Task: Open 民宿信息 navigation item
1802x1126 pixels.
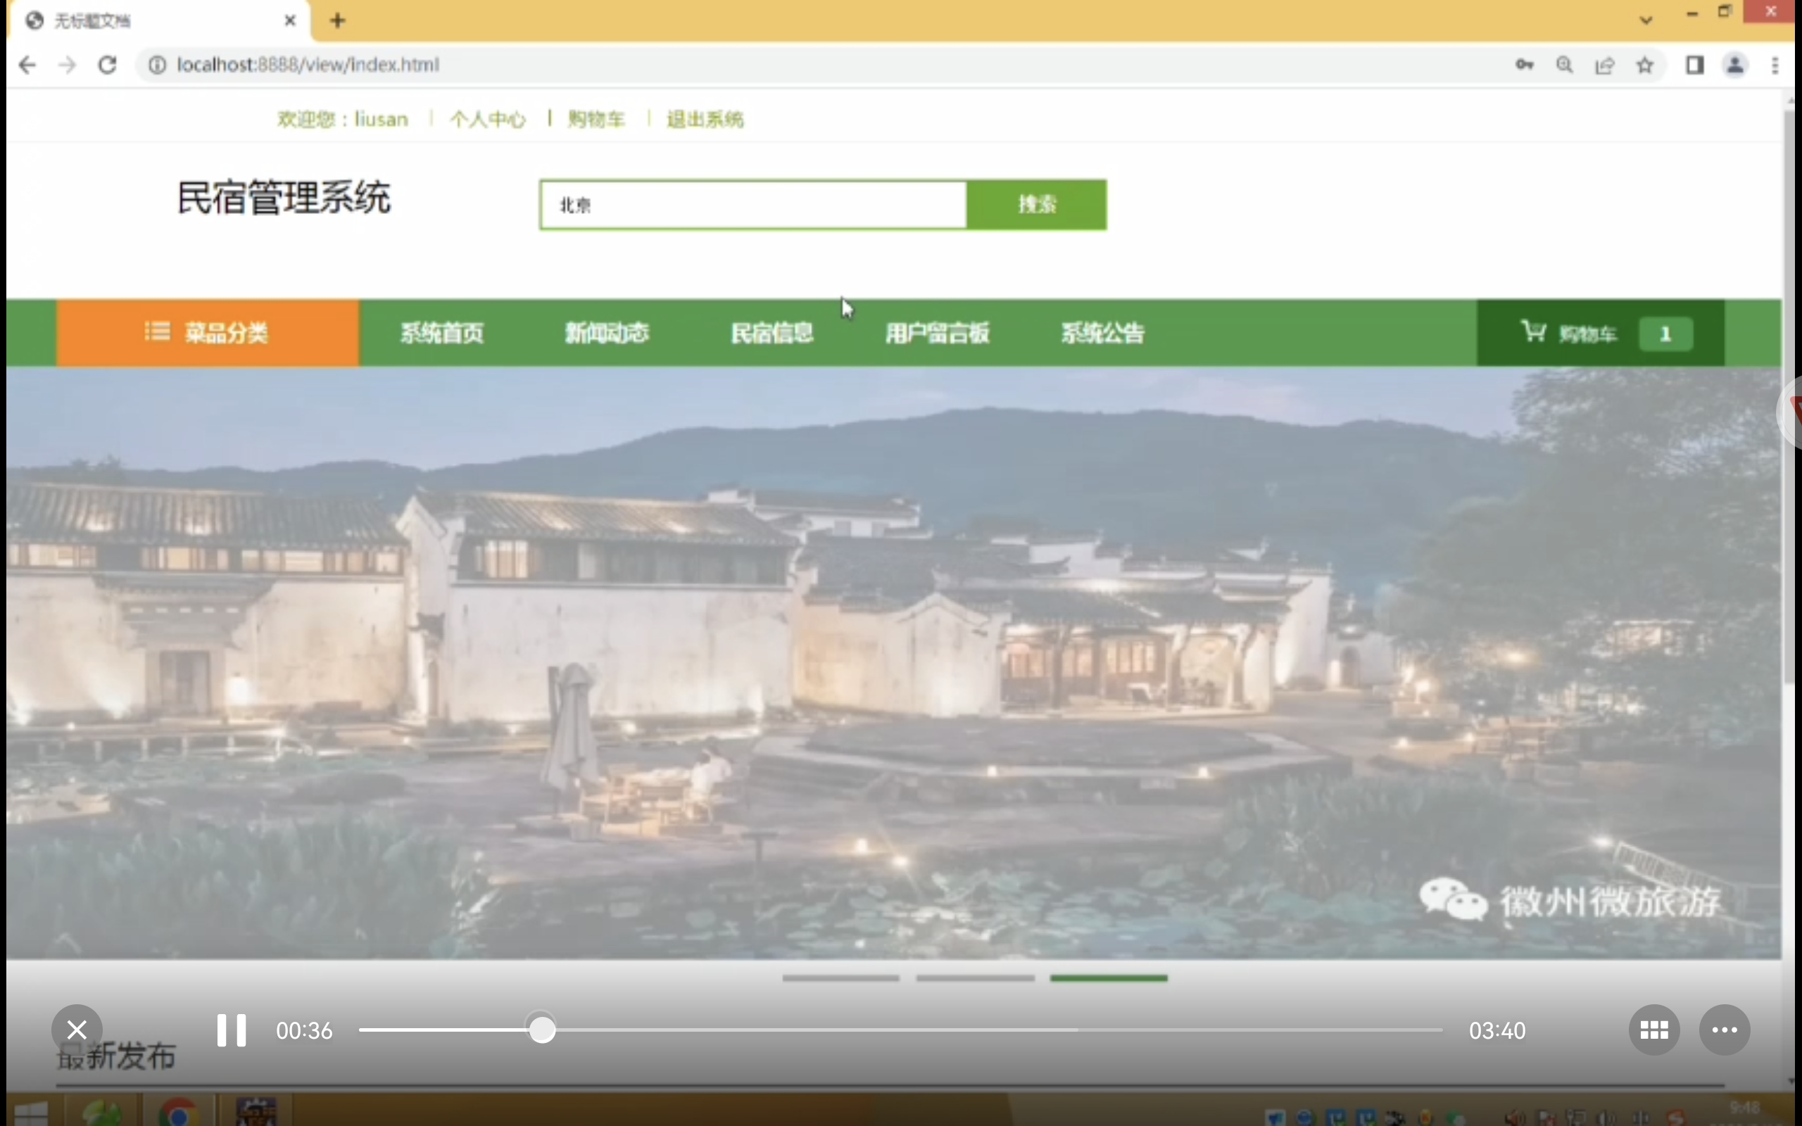Action: [x=772, y=333]
